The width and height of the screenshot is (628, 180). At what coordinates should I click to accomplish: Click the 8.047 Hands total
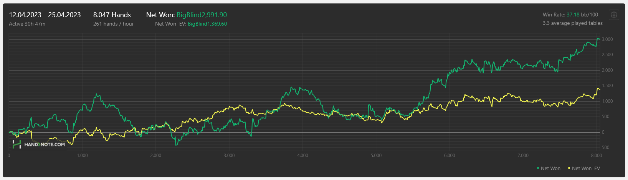point(112,15)
